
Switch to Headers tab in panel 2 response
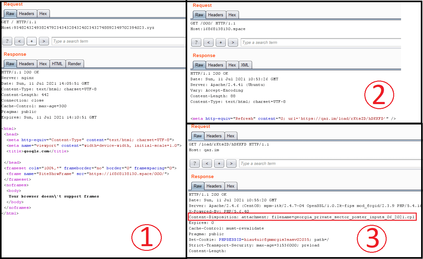[216, 65]
